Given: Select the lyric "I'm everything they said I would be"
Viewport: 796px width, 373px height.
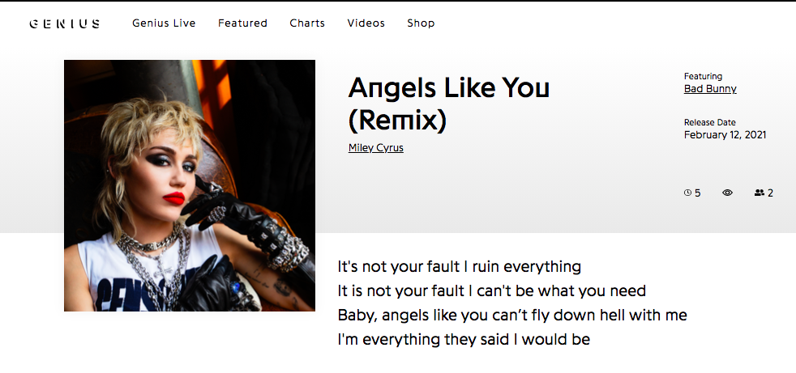Looking at the screenshot, I should [464, 340].
